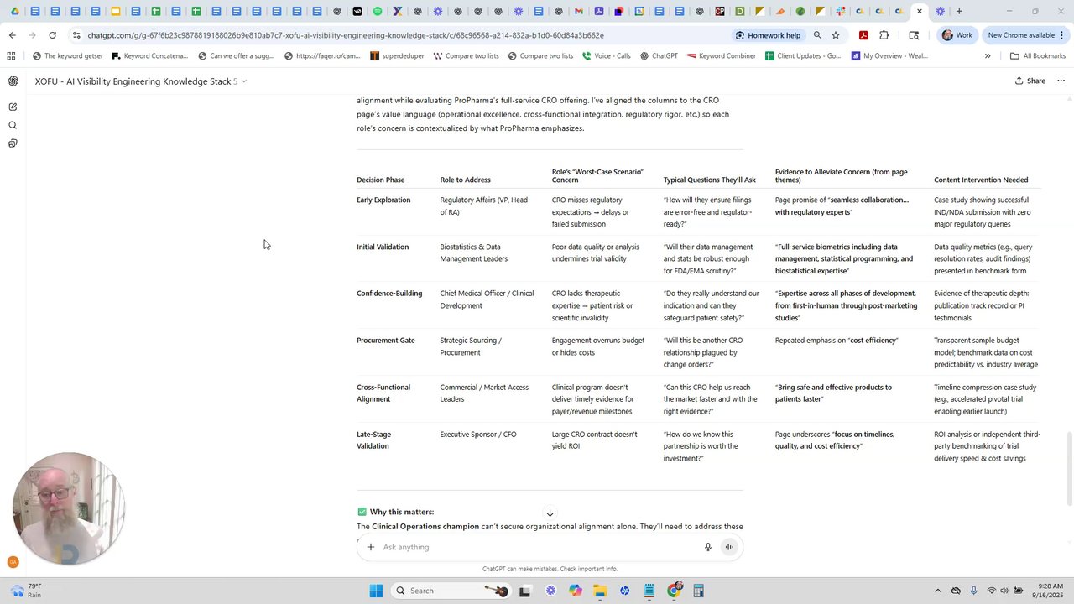
Task: Open File Explorer from the taskbar
Action: [600, 591]
